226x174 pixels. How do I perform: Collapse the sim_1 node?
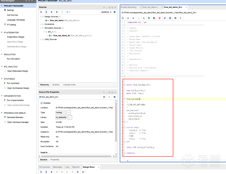pos(44,32)
